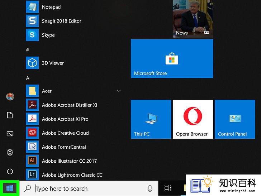Open the Documents sidebar icon
This screenshot has height=196, width=261.
[10, 115]
